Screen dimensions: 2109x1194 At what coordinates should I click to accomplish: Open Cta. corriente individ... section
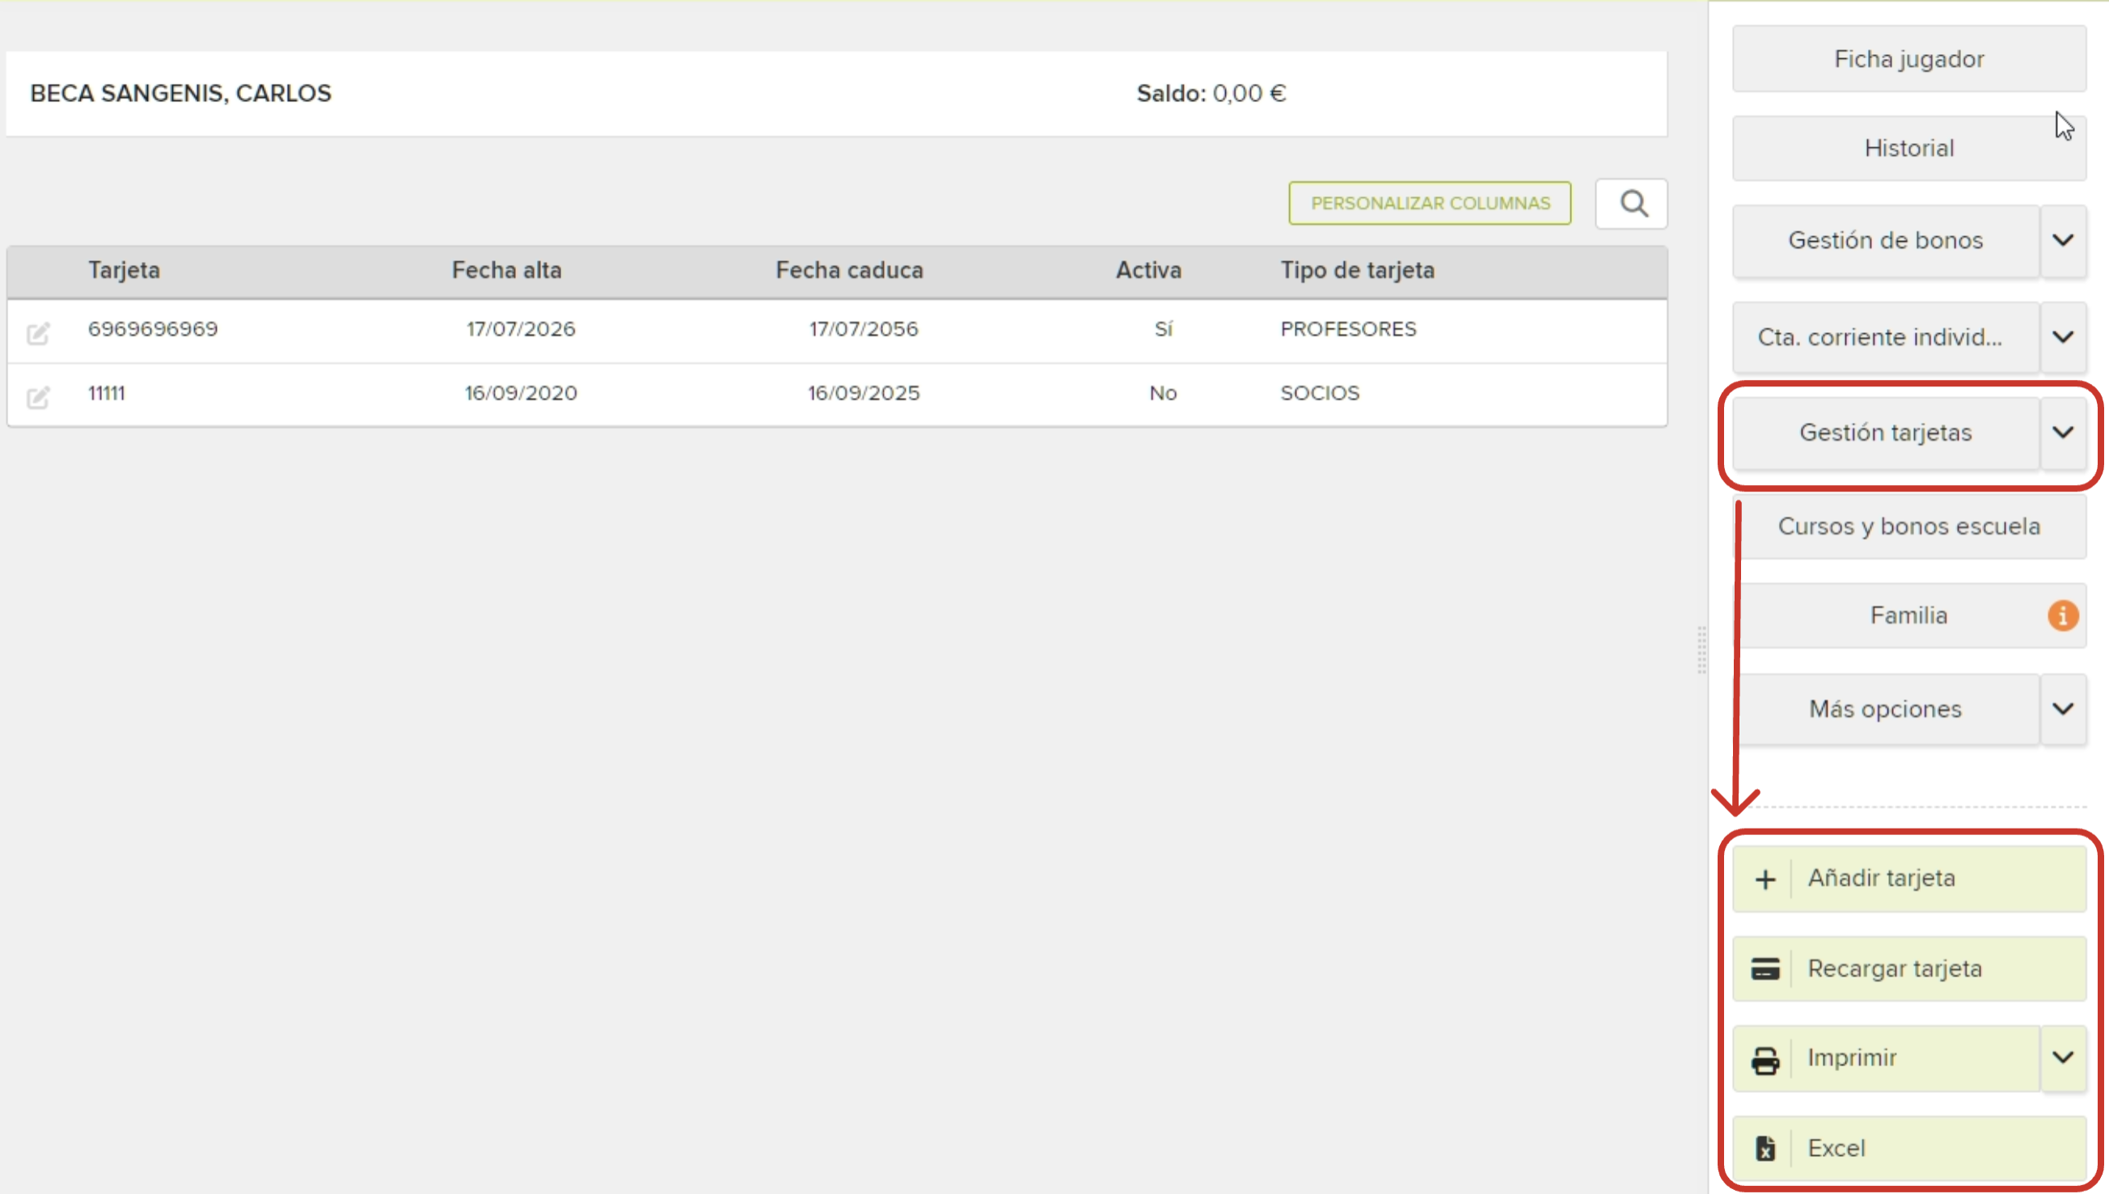[1886, 337]
